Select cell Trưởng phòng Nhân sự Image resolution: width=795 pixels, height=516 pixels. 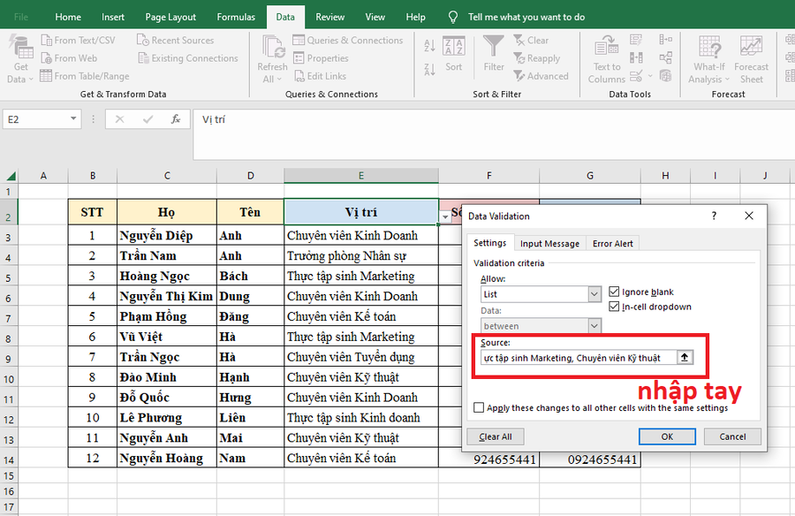361,255
